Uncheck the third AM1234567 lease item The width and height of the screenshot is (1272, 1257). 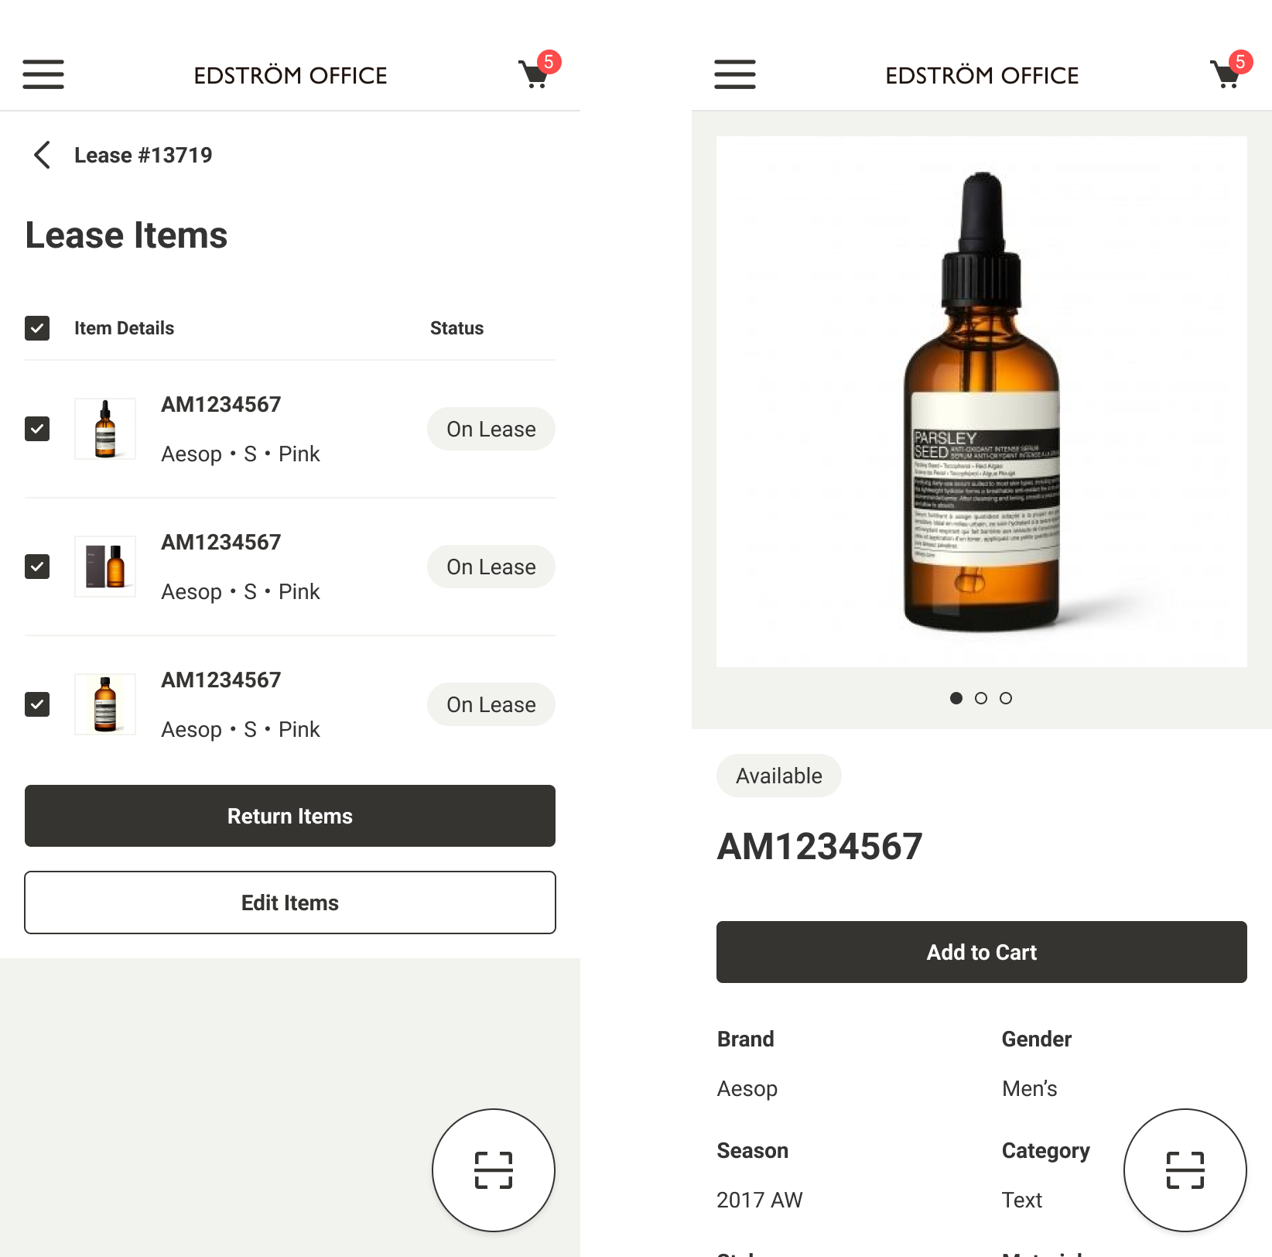click(x=37, y=704)
